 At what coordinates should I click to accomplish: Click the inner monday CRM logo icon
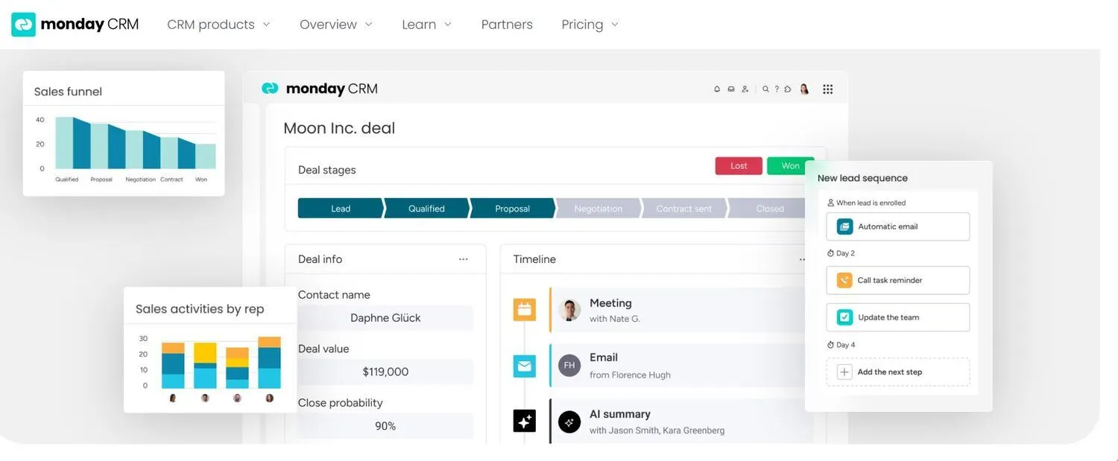coord(270,89)
